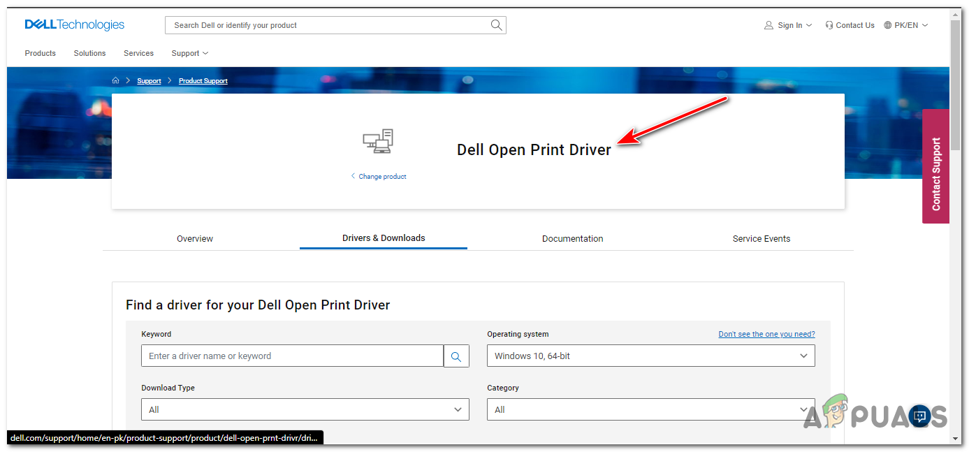Switch to the Documentation tab

pyautogui.click(x=572, y=238)
